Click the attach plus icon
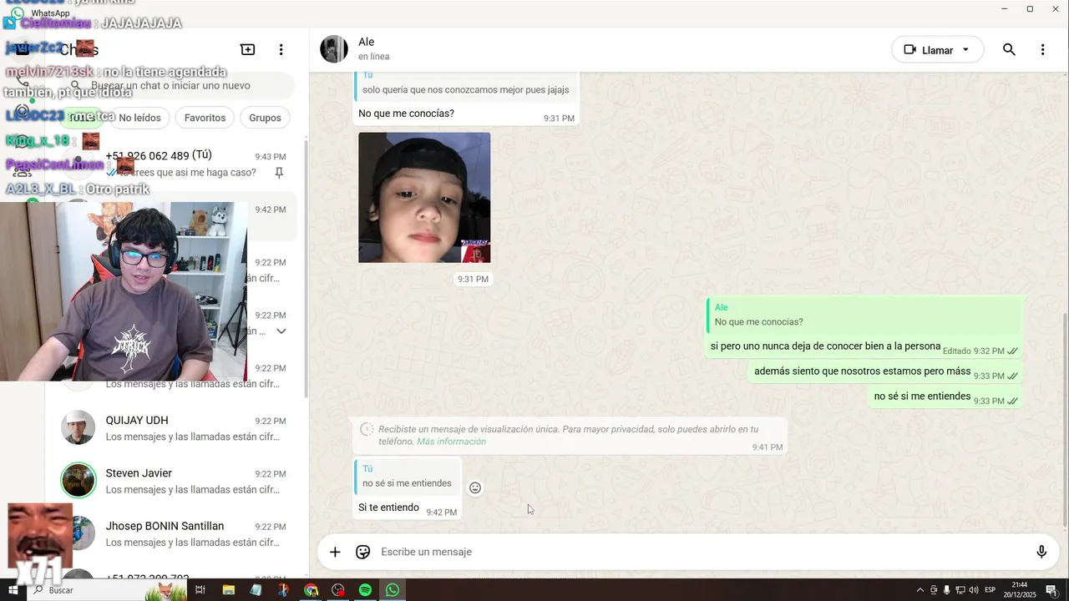1069x601 pixels. coord(335,552)
